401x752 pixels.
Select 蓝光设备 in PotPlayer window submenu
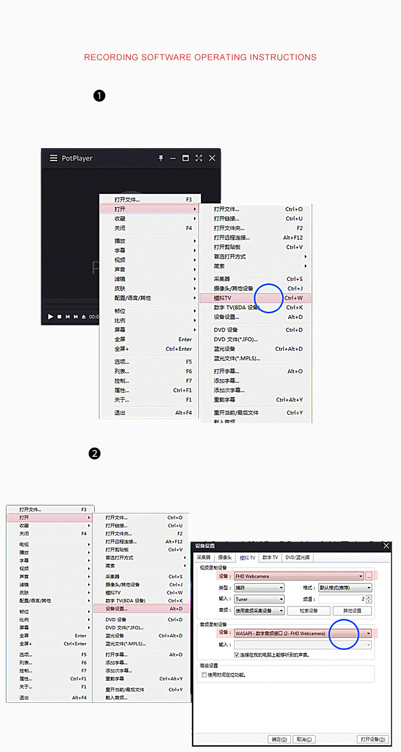[255, 349]
